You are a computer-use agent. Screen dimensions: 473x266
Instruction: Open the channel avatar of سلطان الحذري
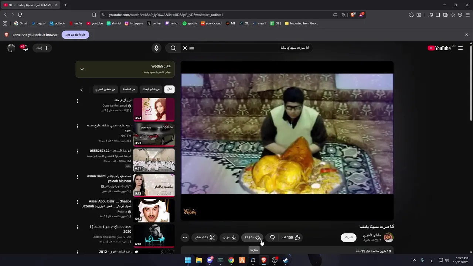click(389, 238)
